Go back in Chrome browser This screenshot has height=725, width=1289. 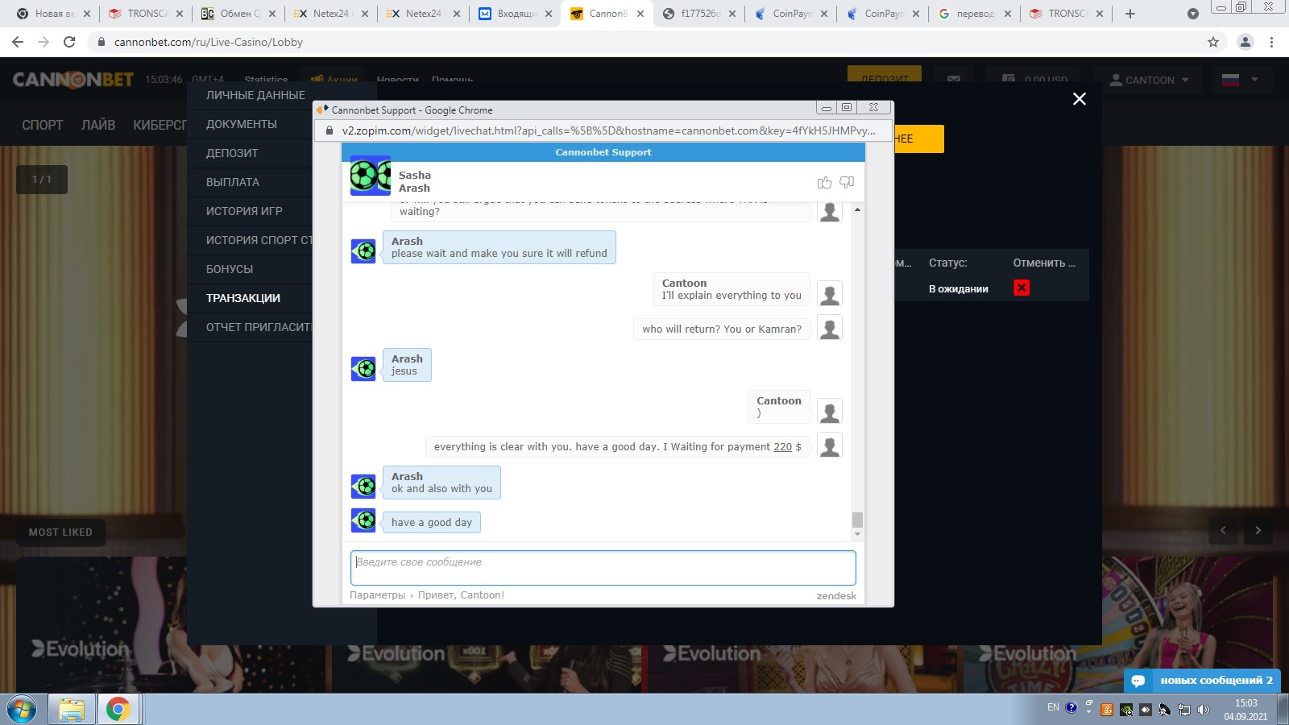tap(18, 42)
